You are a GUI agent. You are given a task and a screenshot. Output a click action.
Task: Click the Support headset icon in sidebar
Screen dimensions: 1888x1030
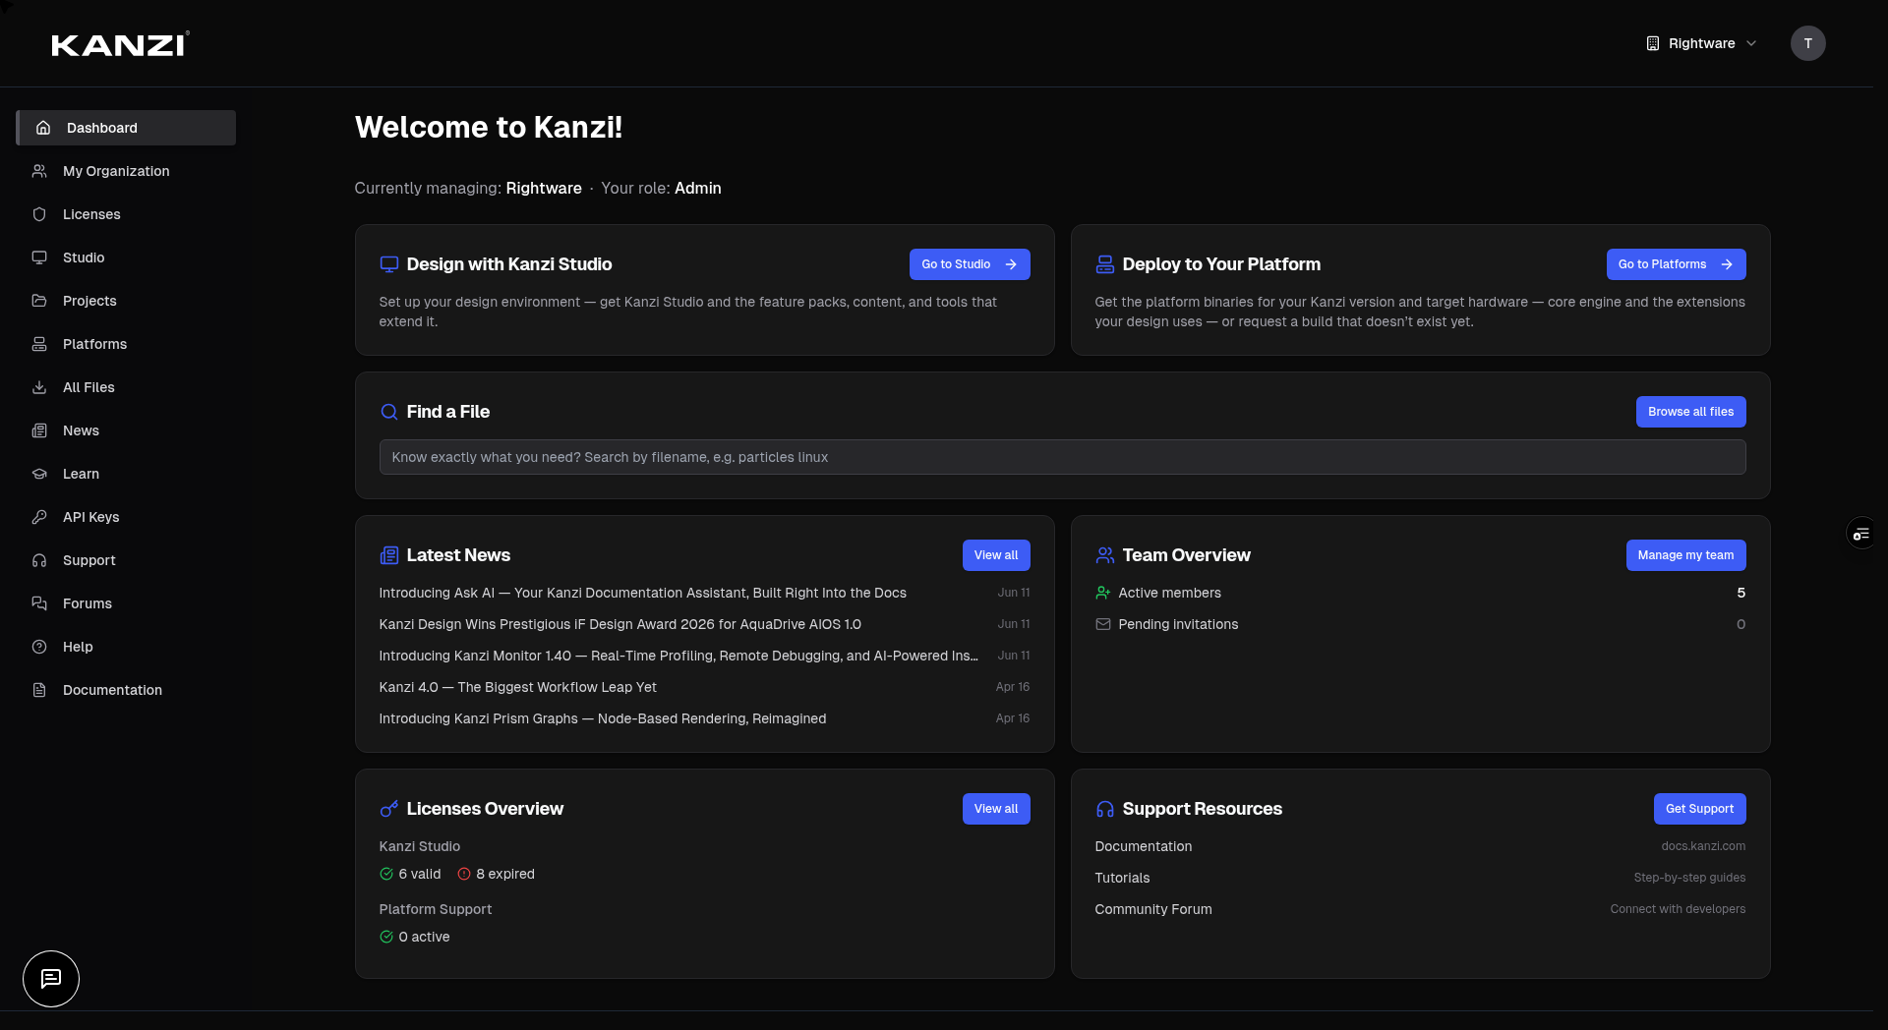(x=39, y=560)
